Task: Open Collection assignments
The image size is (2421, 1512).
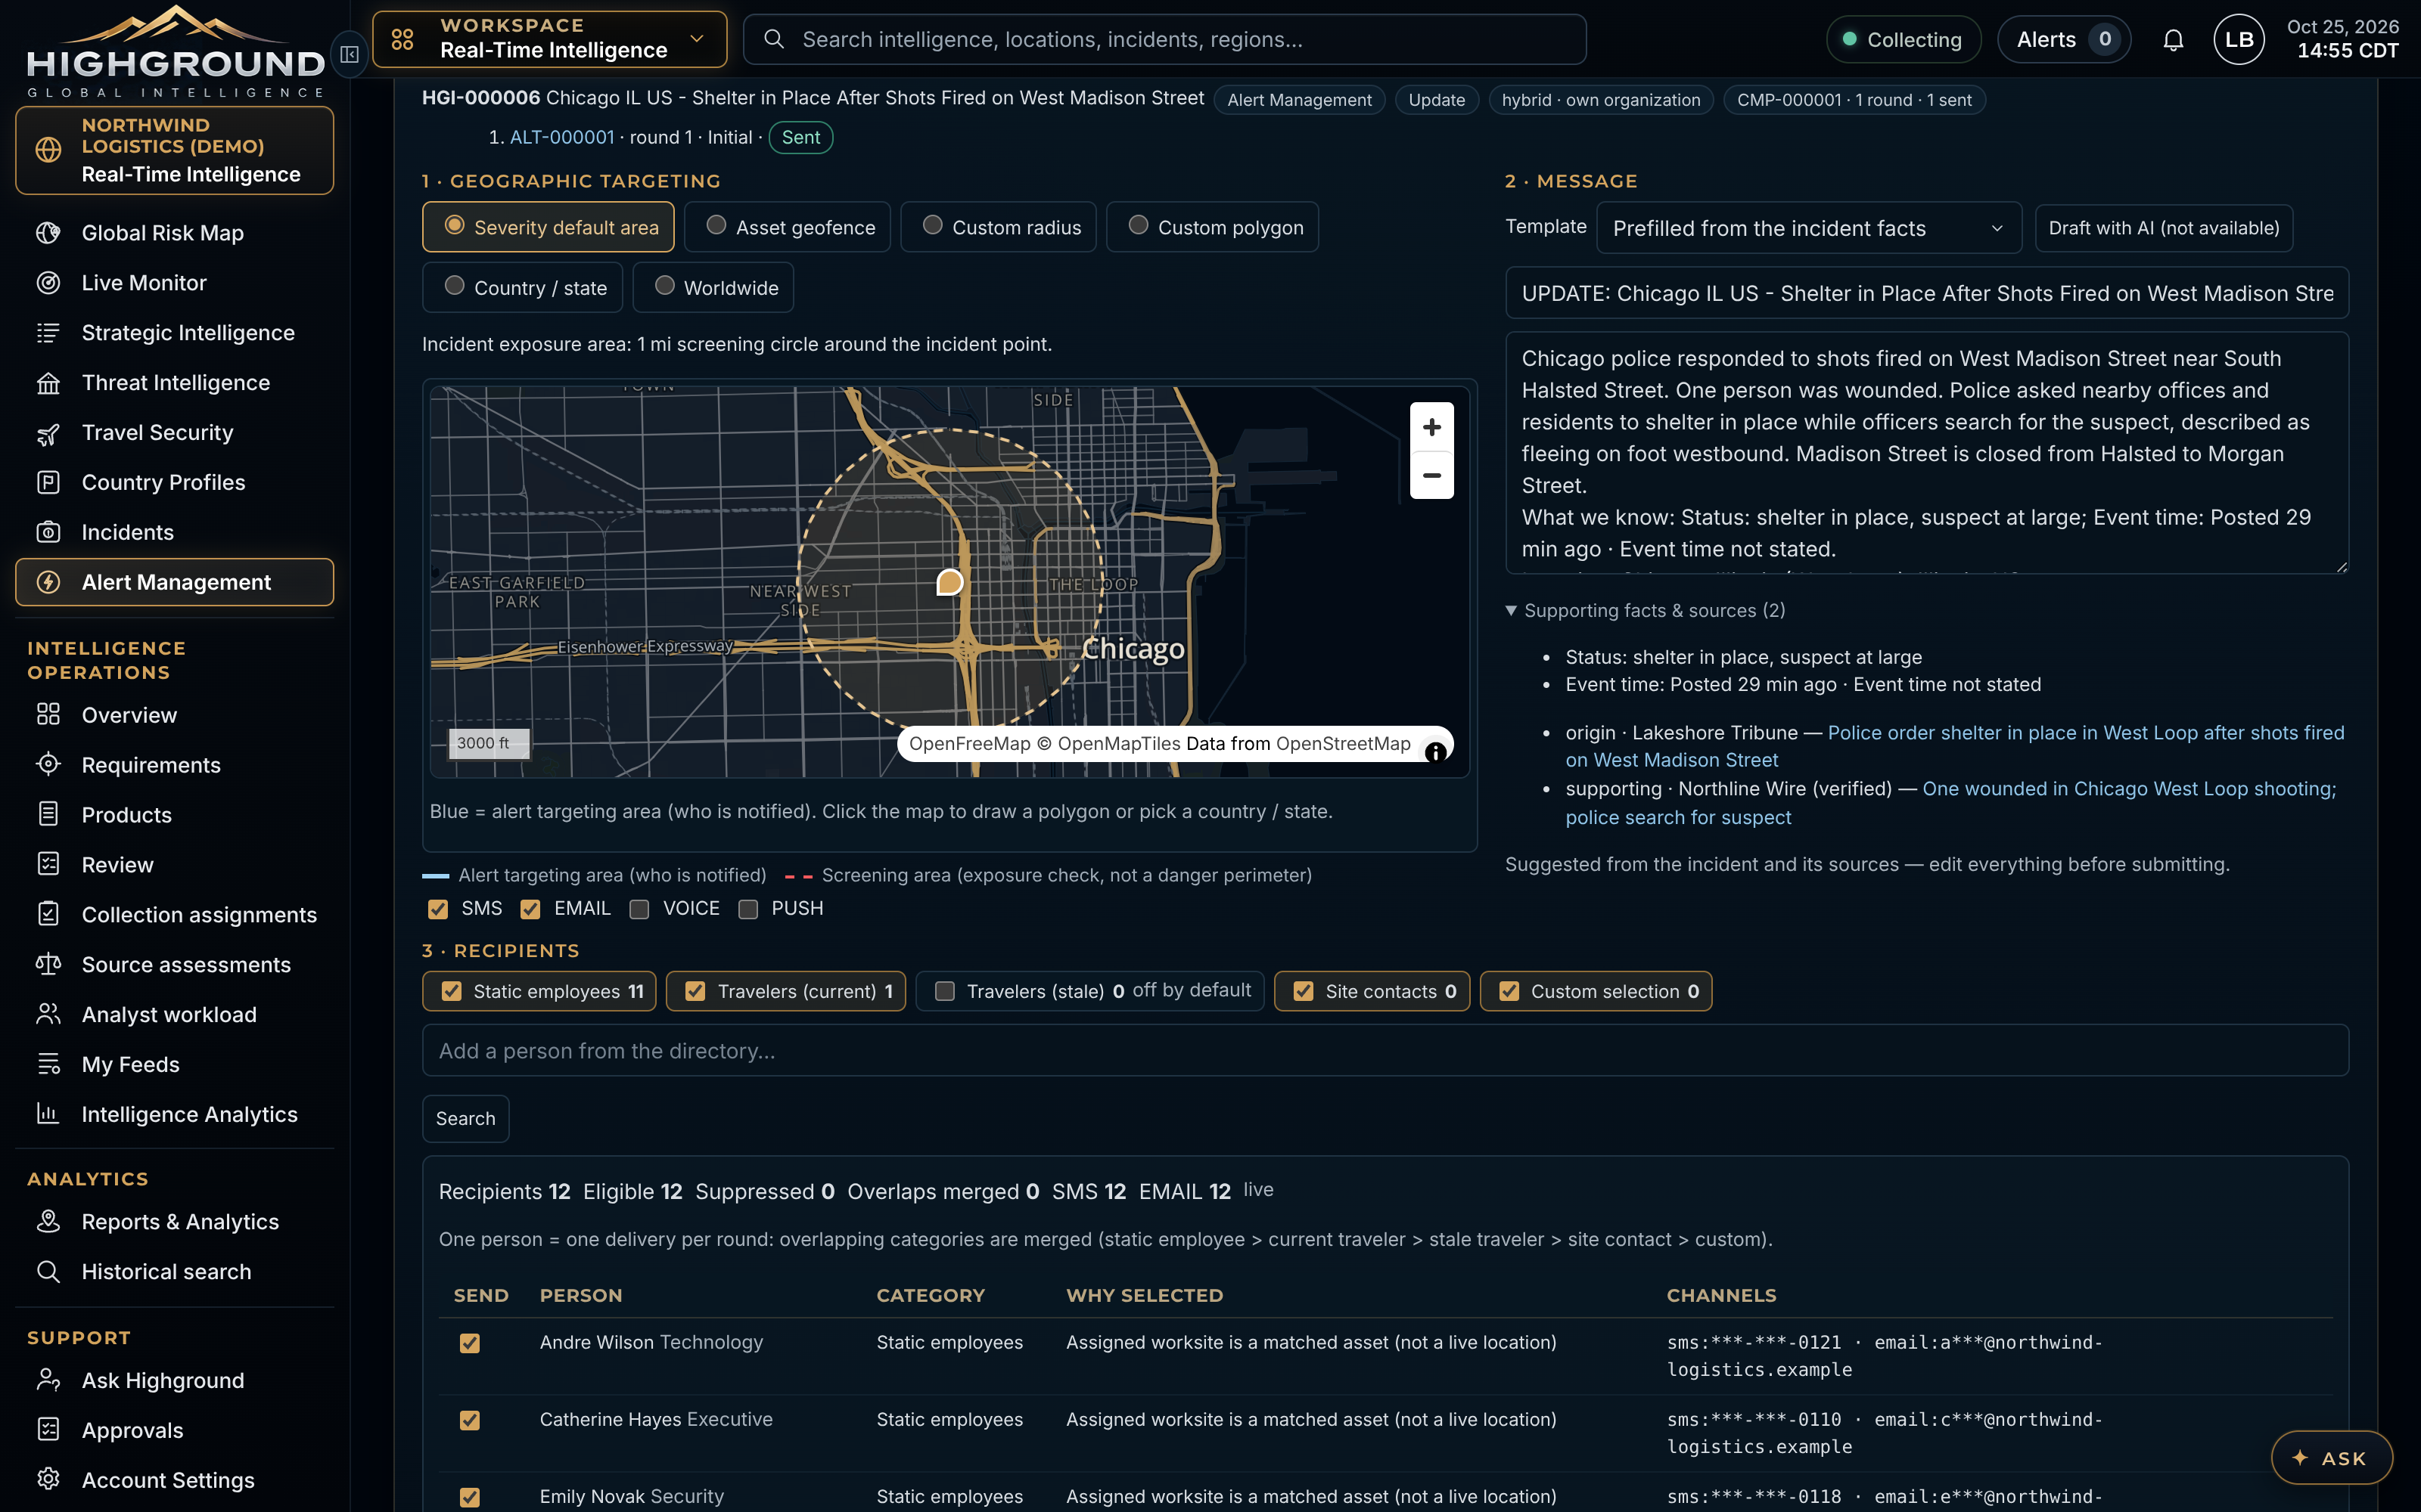Action: (175, 915)
